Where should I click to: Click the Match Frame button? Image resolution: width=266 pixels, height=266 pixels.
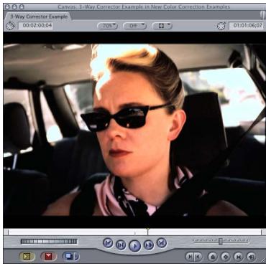[252, 257]
